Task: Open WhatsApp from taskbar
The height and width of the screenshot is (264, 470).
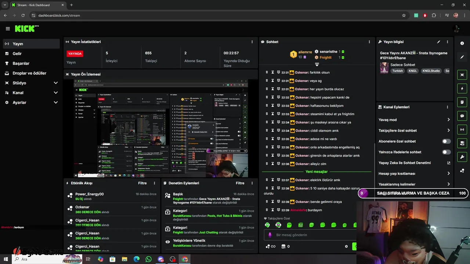Action: tap(148, 259)
